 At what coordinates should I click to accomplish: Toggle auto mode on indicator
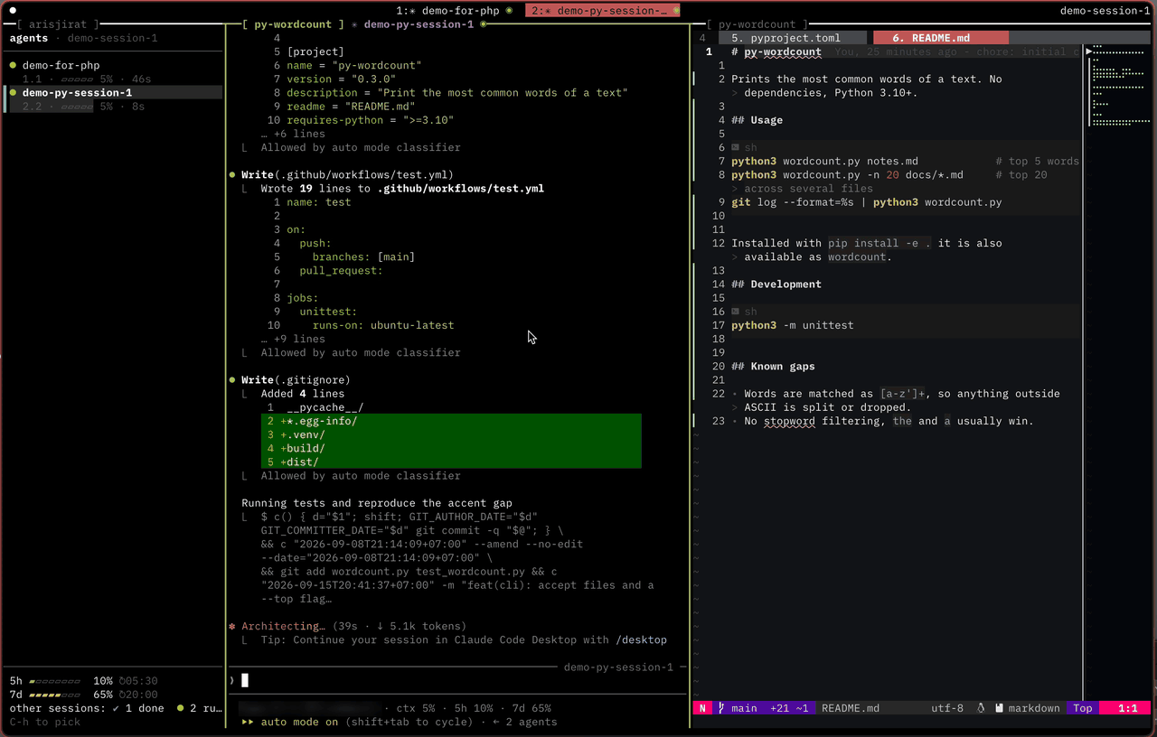click(x=299, y=722)
